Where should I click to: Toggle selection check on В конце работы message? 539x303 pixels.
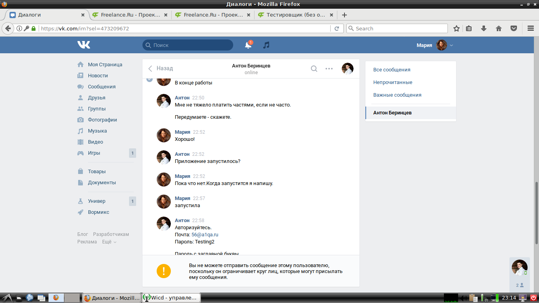coord(150,79)
